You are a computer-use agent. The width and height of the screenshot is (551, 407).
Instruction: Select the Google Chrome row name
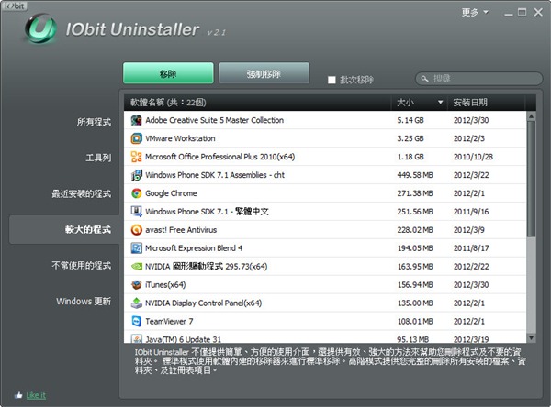[171, 193]
